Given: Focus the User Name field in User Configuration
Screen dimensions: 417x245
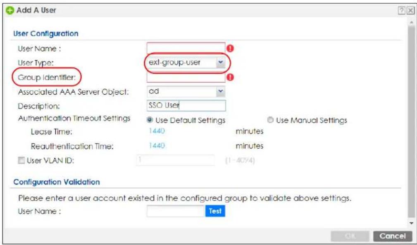Looking at the screenshot, I should pyautogui.click(x=186, y=48).
